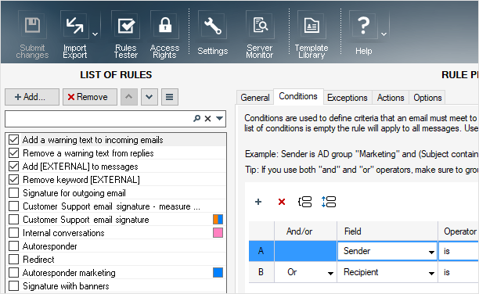Click the Submit changes save icon
The width and height of the screenshot is (479, 294).
[x=32, y=25]
